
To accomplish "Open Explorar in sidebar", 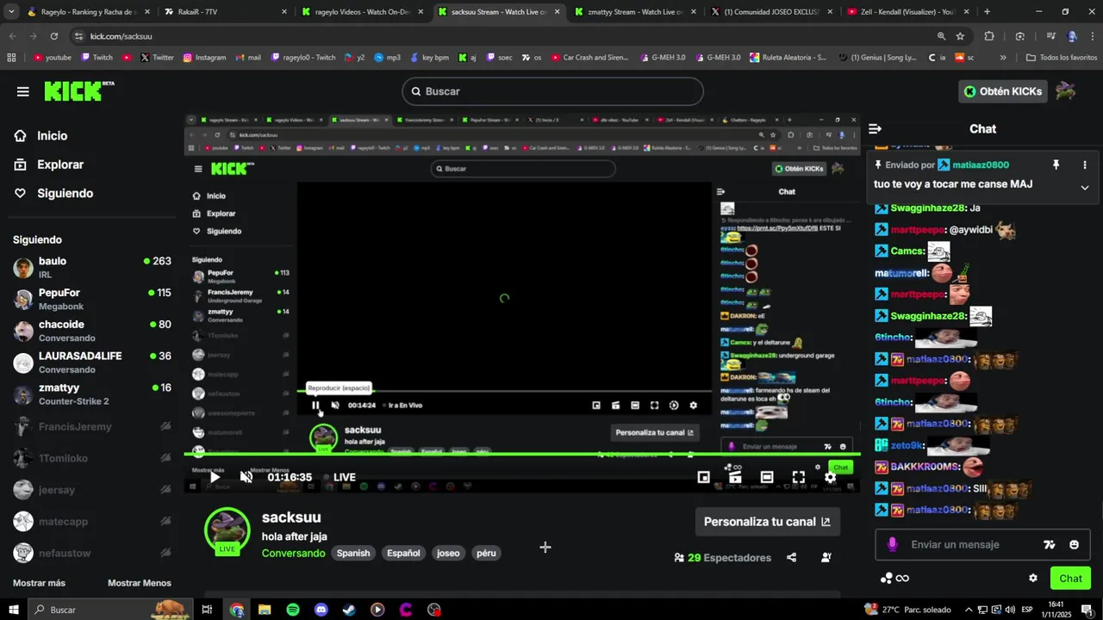I will (x=60, y=164).
